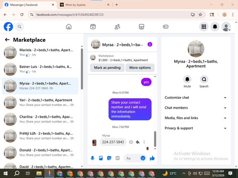Close the Wren by Ayesha tab
238x178 pixels.
click(108, 5)
